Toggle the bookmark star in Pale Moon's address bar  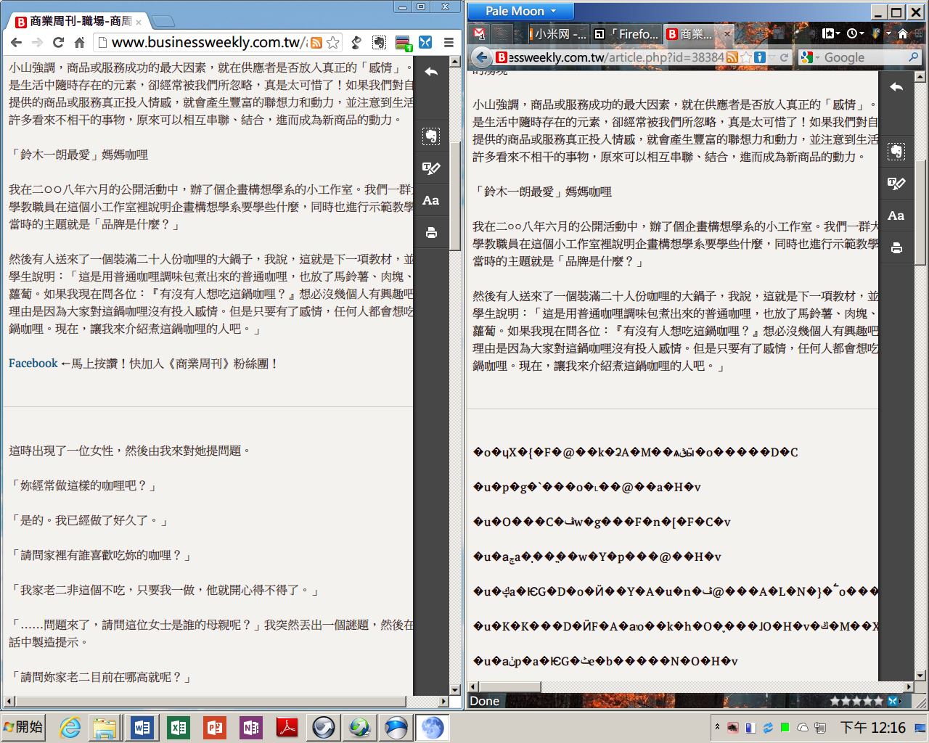point(745,57)
